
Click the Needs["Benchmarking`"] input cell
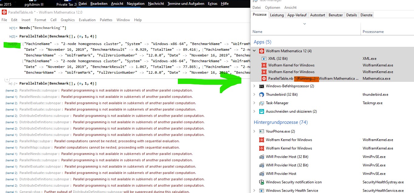(43, 28)
